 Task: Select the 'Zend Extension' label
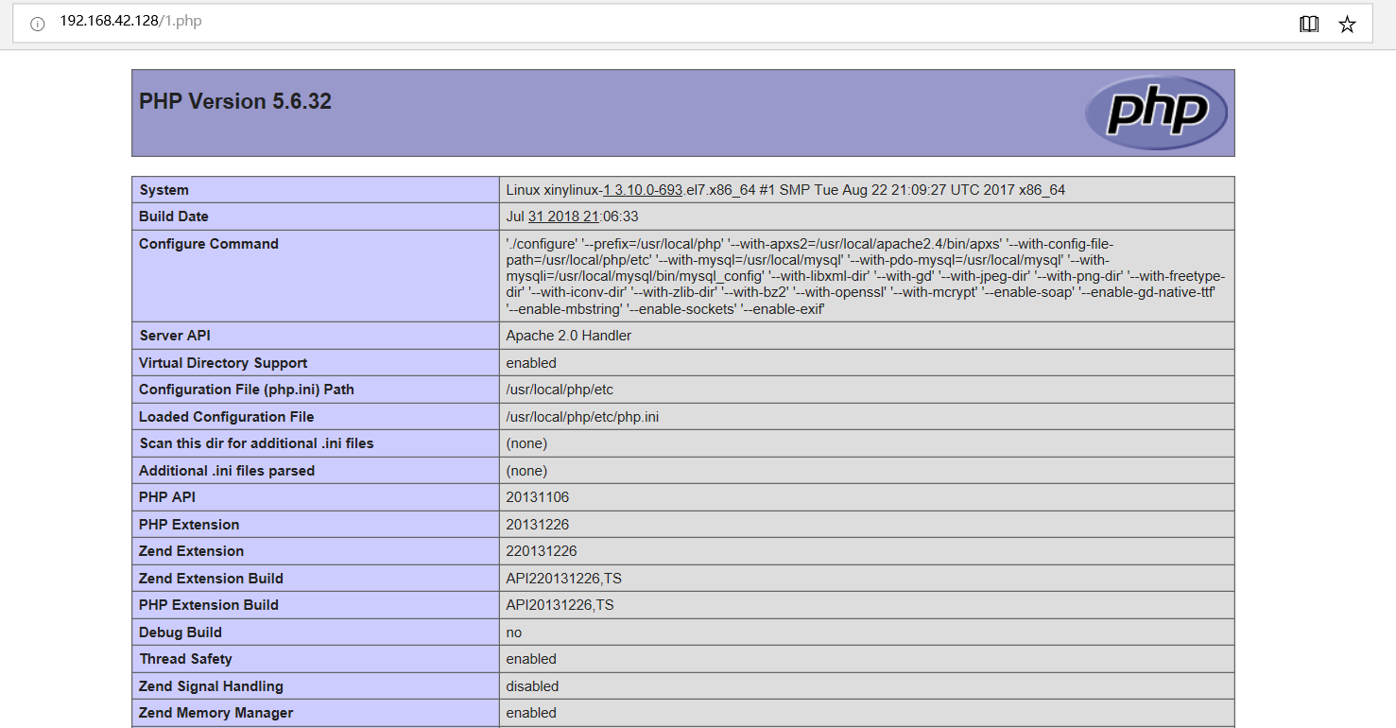(192, 551)
